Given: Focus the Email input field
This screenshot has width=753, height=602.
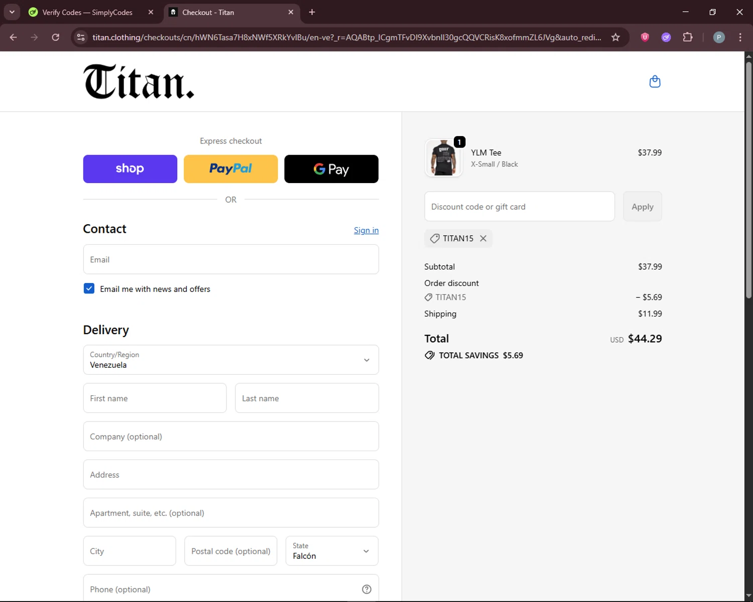Looking at the screenshot, I should (231, 259).
